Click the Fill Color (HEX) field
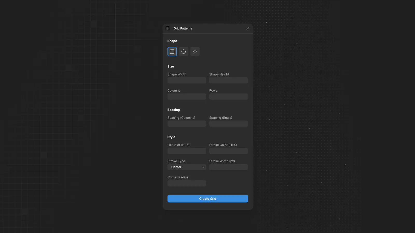The width and height of the screenshot is (415, 233). tap(187, 151)
